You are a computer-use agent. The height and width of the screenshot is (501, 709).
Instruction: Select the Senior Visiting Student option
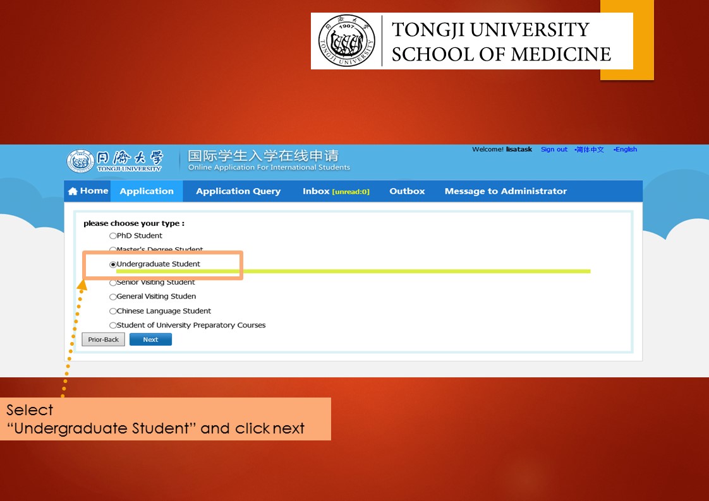[112, 283]
